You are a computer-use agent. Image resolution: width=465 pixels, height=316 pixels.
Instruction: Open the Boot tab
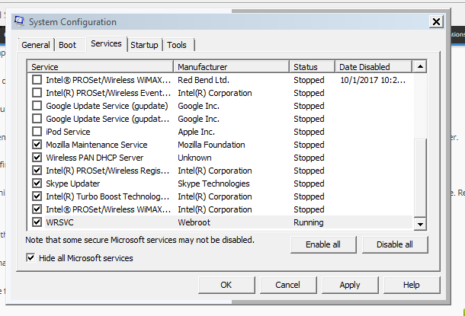(x=67, y=45)
